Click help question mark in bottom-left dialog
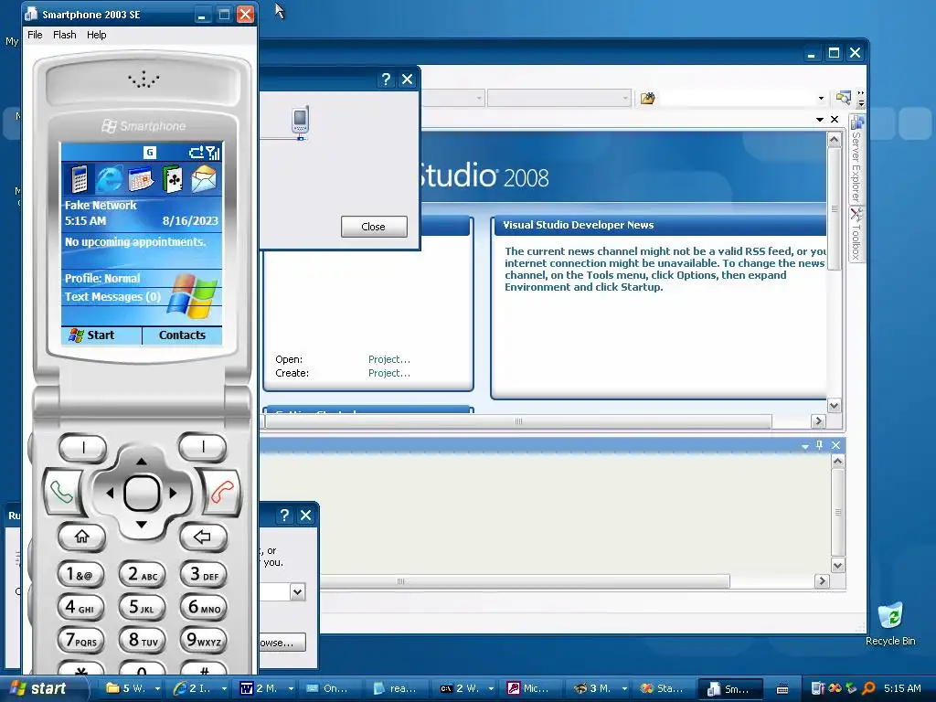936x702 pixels. (x=285, y=516)
